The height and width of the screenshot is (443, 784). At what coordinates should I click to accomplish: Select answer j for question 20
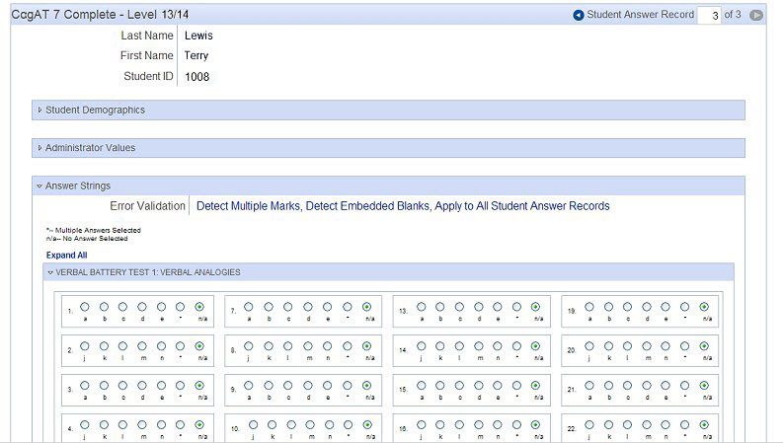[589, 346]
